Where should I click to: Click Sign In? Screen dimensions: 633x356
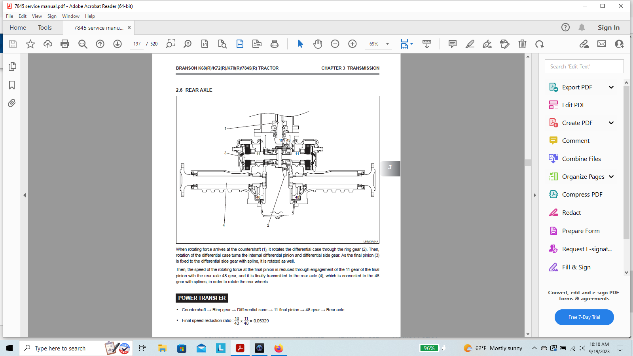point(608,27)
